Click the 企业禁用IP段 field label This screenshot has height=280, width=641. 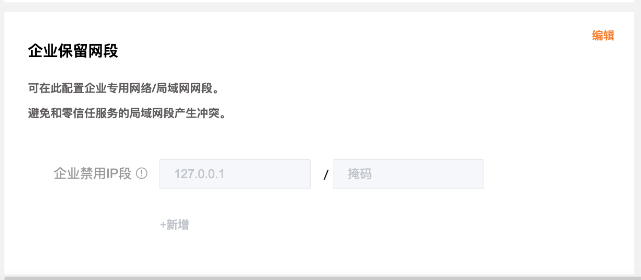click(93, 174)
